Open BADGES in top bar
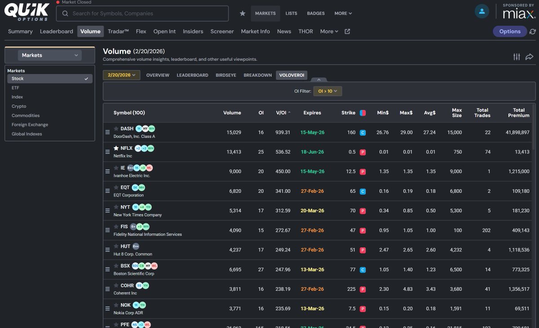 point(316,13)
